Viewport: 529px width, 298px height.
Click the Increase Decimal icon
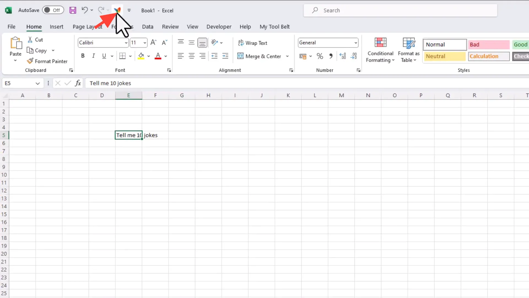(342, 56)
